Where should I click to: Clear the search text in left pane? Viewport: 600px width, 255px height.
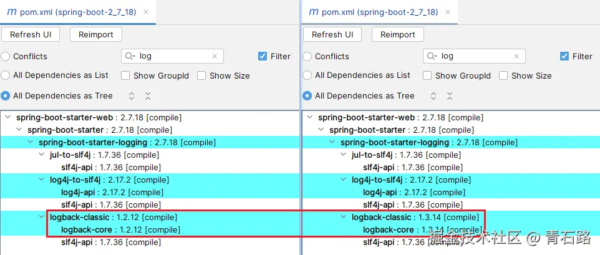[x=215, y=56]
